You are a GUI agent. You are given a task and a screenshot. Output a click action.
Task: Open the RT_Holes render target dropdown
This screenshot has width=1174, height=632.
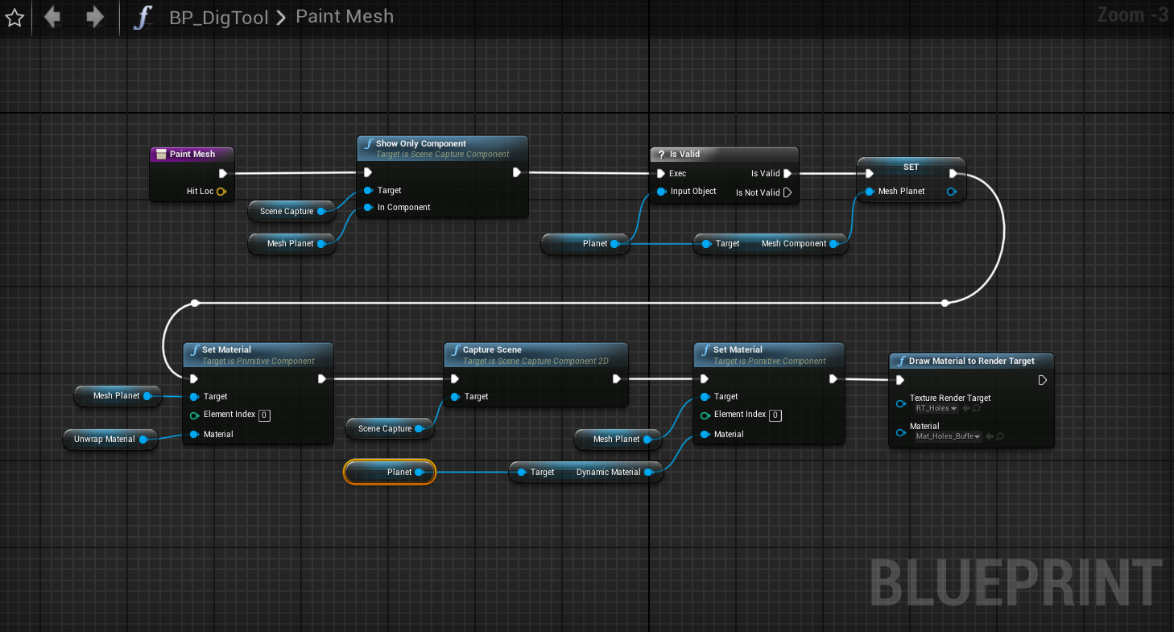point(936,408)
